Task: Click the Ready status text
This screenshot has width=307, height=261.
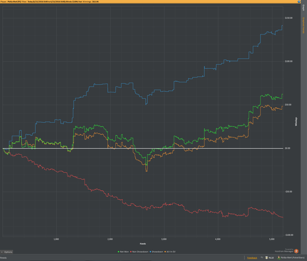Action: point(4,258)
